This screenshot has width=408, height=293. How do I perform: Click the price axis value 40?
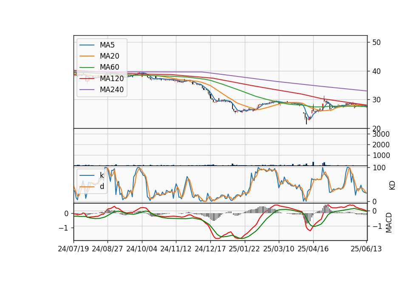pyautogui.click(x=376, y=71)
